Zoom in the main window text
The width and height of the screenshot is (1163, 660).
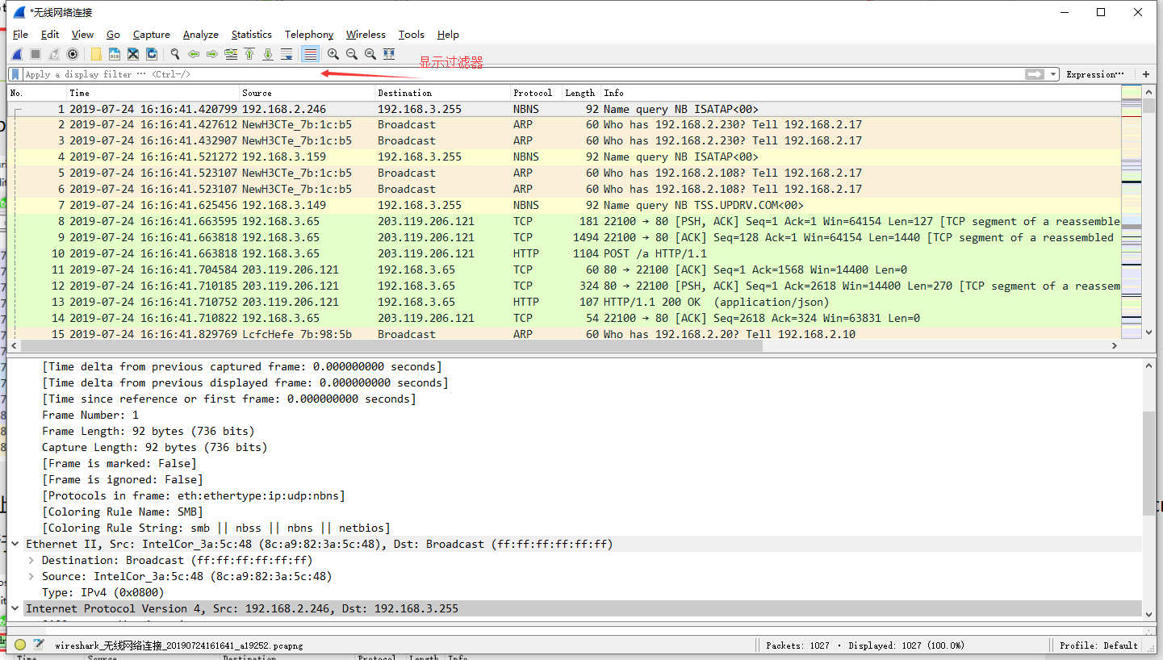(x=333, y=54)
